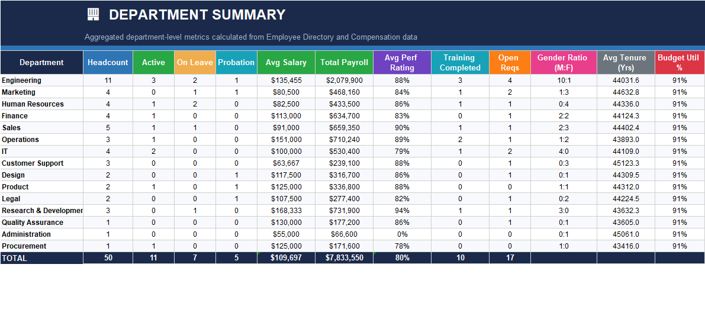
Task: Click the total headcount value 50
Action: click(108, 258)
